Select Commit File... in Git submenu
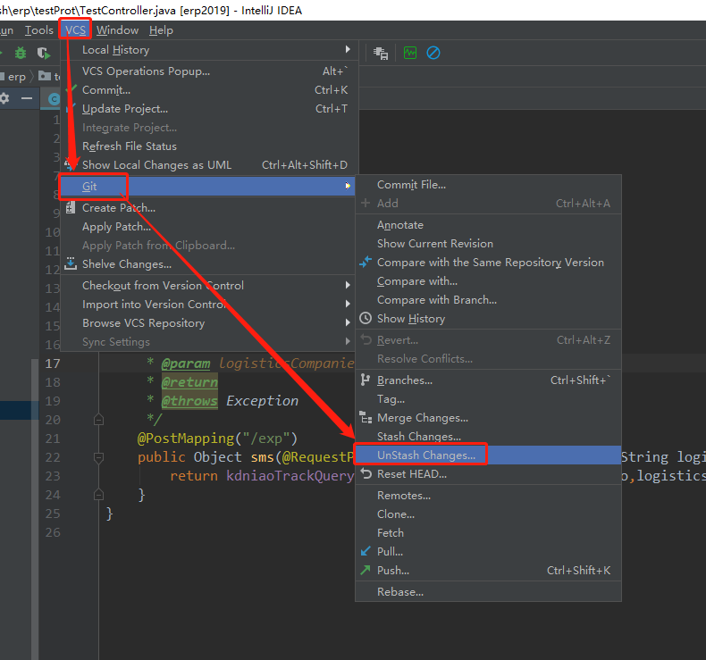The height and width of the screenshot is (660, 706). click(x=489, y=185)
